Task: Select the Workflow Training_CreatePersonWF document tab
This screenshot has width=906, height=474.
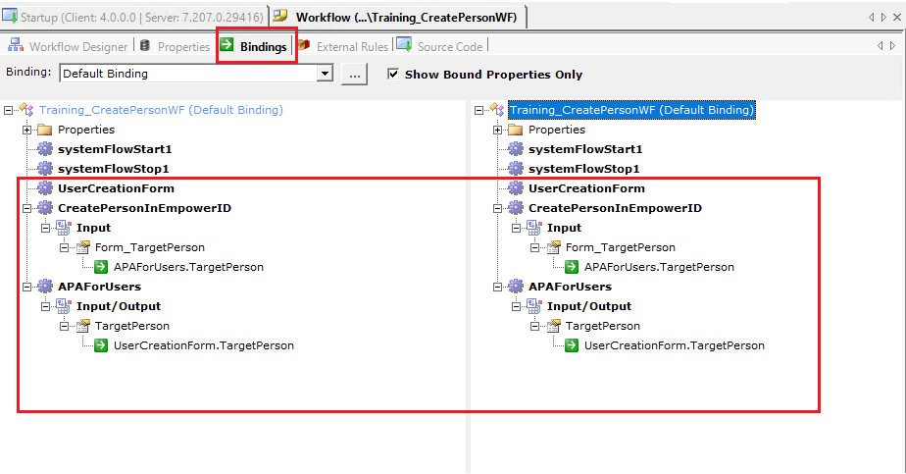Action: (397, 17)
